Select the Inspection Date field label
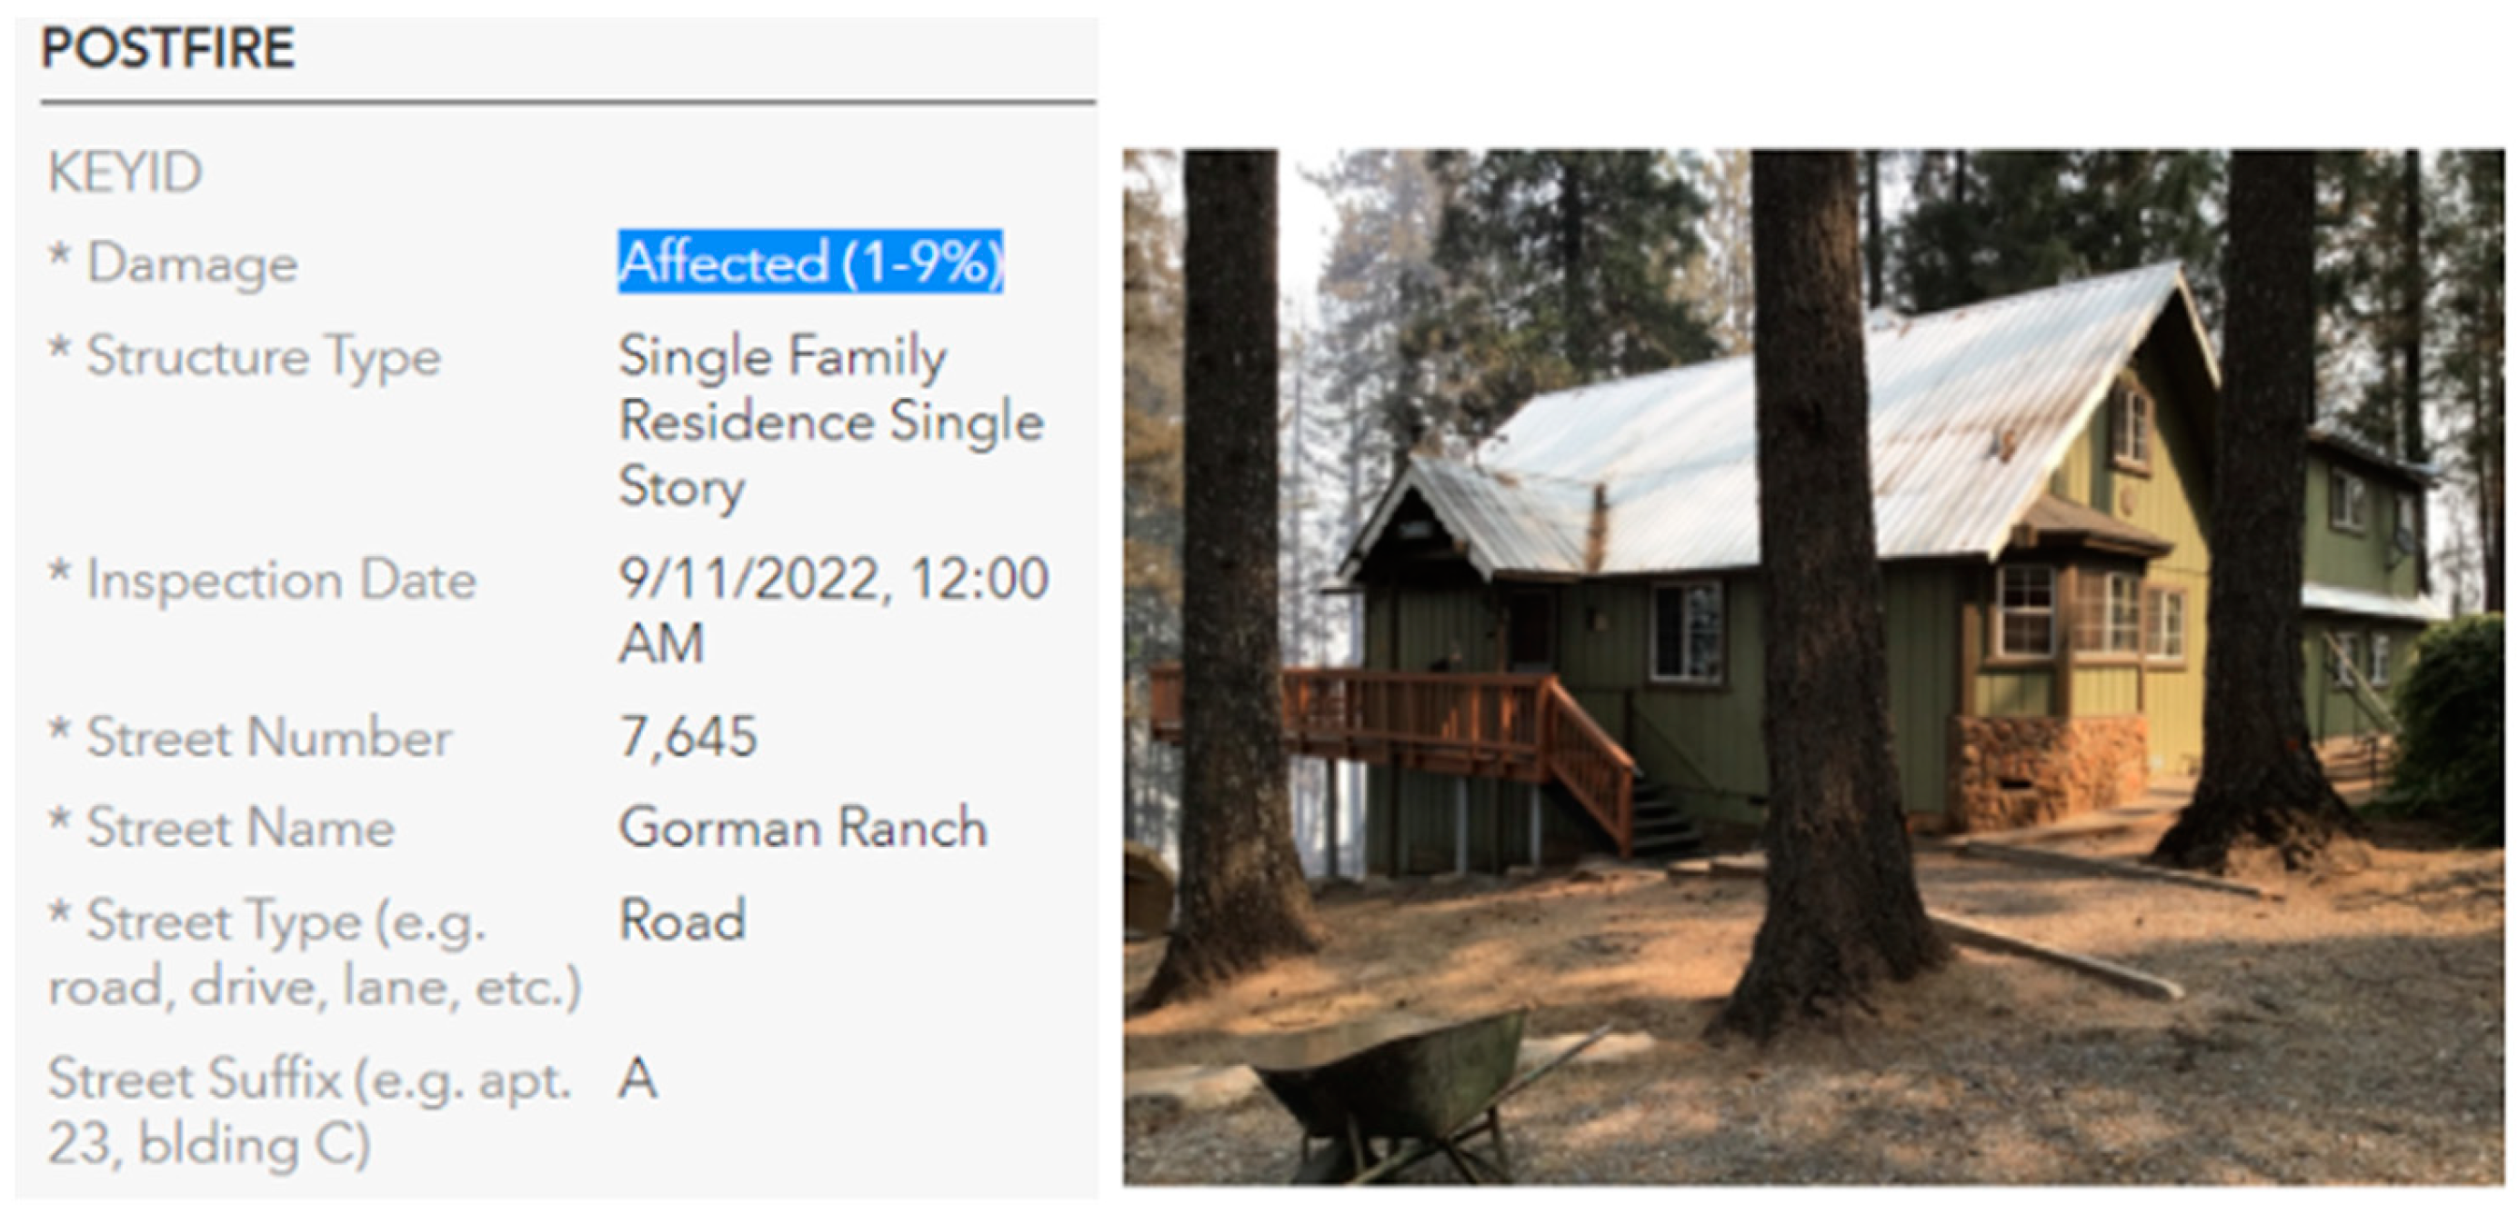This screenshot has width=2518, height=1214. (x=281, y=580)
